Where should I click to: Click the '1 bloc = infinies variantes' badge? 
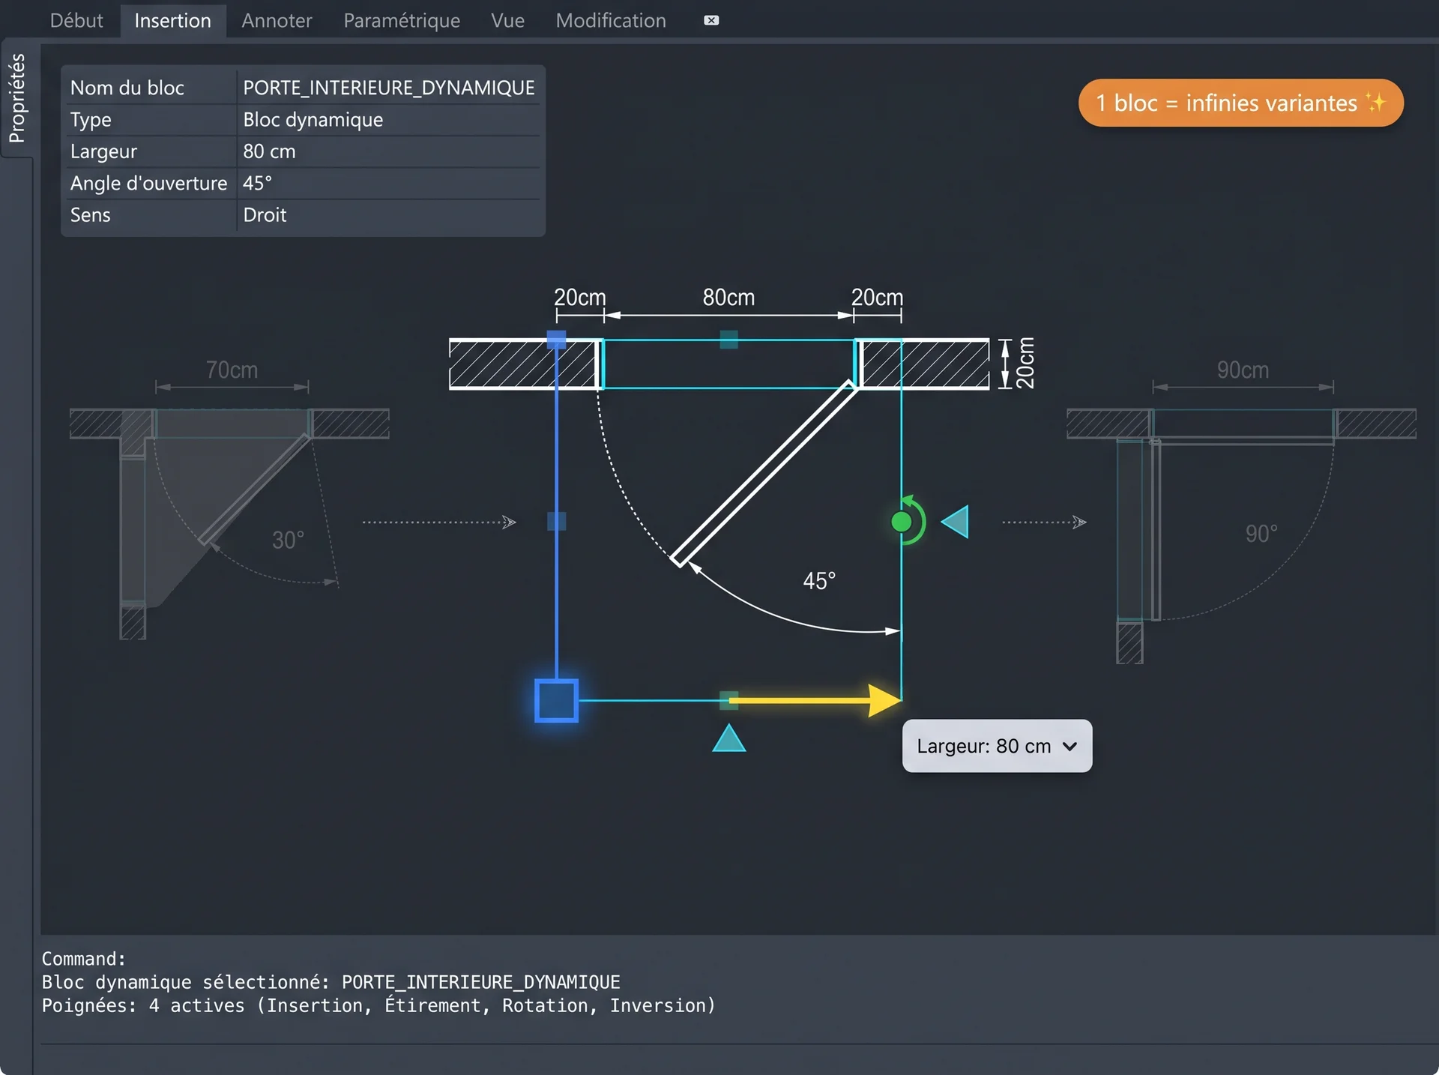[x=1240, y=103]
